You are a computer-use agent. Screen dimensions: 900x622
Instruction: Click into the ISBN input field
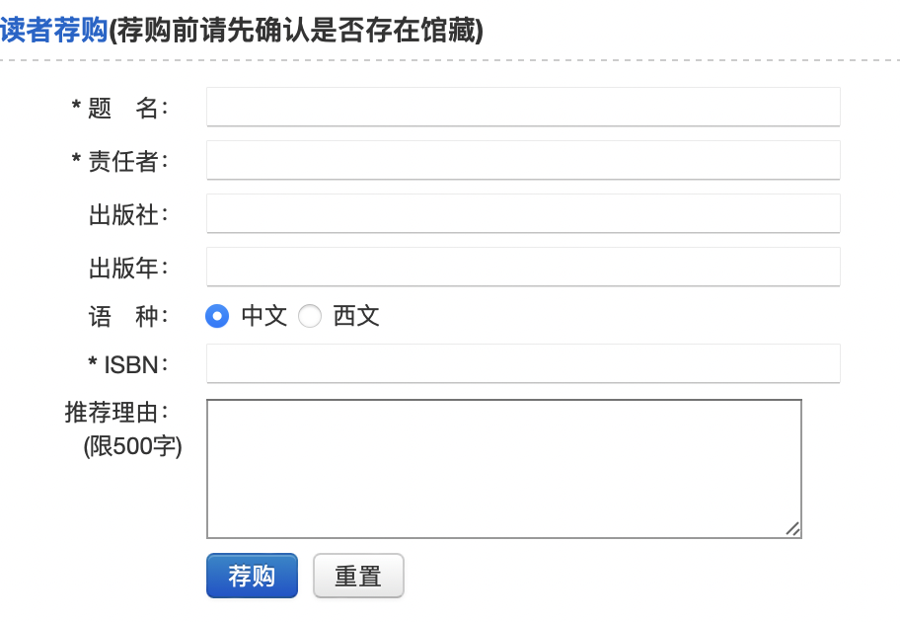tap(522, 363)
